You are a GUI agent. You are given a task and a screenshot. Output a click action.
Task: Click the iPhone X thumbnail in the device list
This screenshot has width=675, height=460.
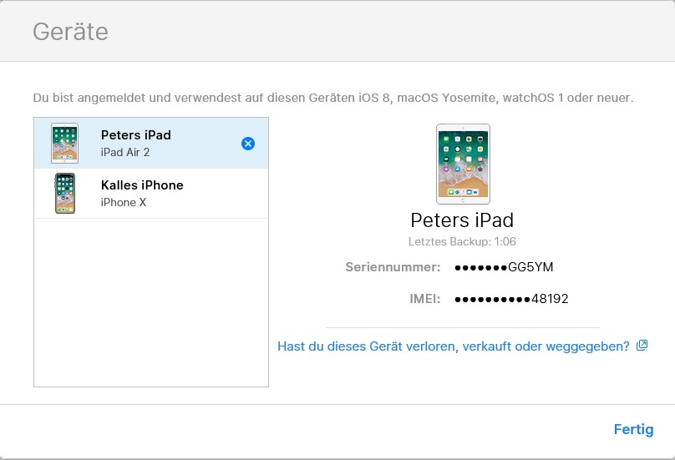coord(65,193)
